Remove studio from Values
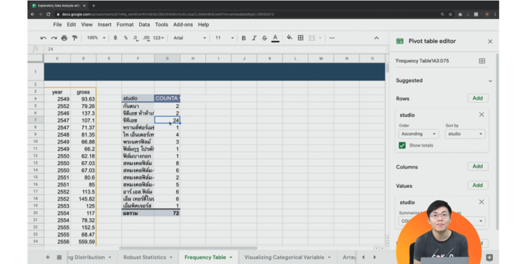Viewport: 526px width, 264px height. (481, 202)
